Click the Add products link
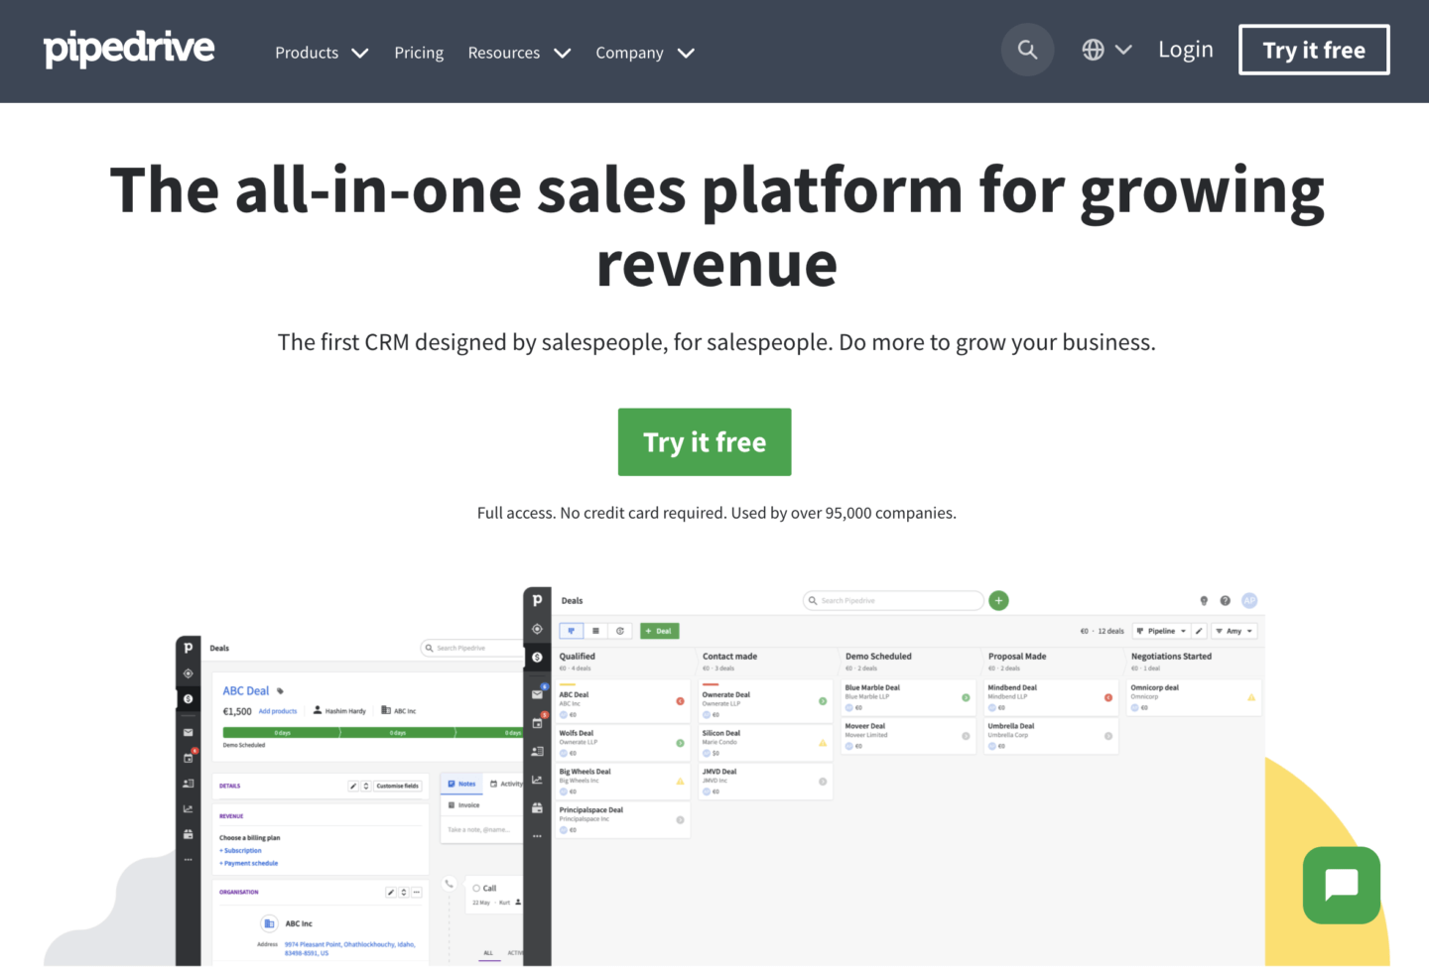1429x975 pixels. [x=278, y=711]
